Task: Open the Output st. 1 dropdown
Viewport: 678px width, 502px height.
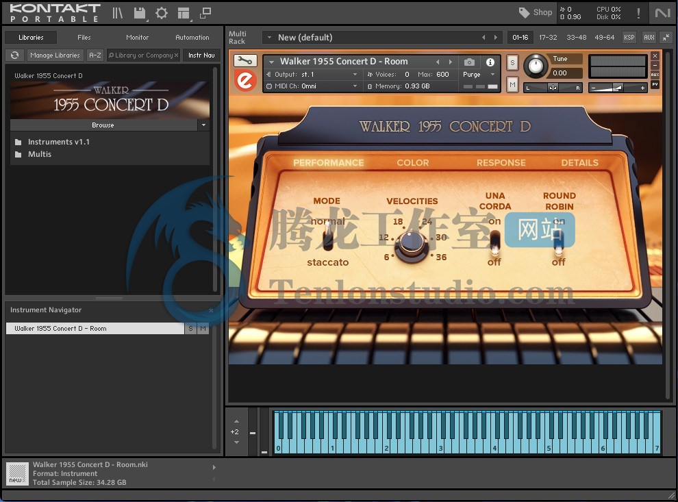Action: click(x=312, y=75)
